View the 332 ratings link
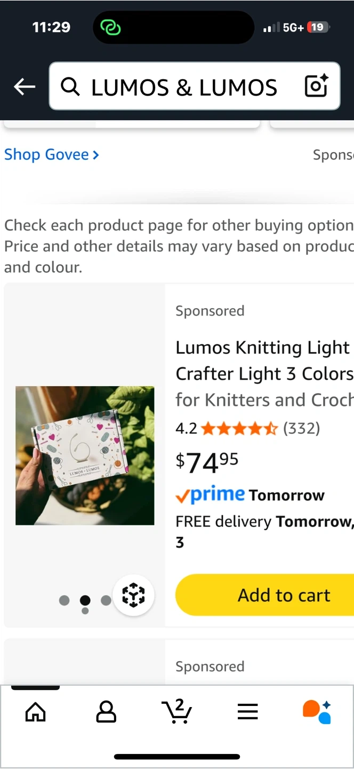Image resolution: width=354 pixels, height=769 pixels. point(302,428)
